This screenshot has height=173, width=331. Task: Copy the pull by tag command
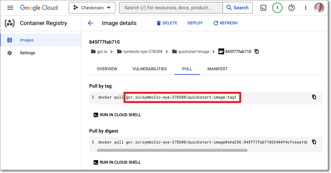(314, 97)
